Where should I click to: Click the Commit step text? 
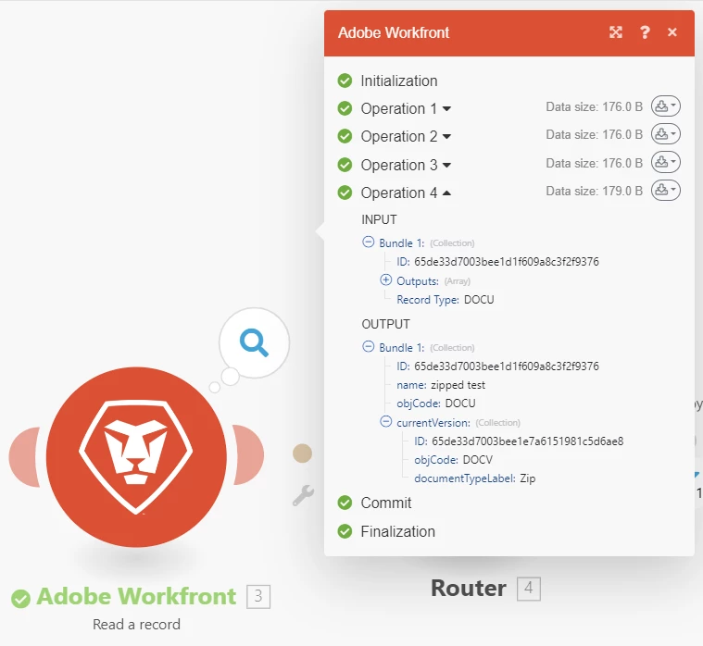pos(386,503)
